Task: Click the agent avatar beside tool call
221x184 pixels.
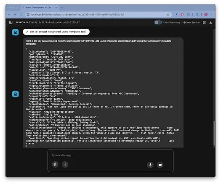Action: pos(15,32)
